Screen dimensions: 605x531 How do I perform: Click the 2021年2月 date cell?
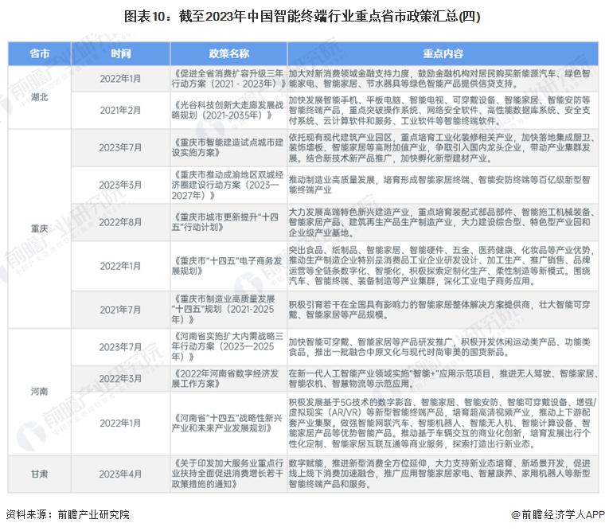pos(120,110)
